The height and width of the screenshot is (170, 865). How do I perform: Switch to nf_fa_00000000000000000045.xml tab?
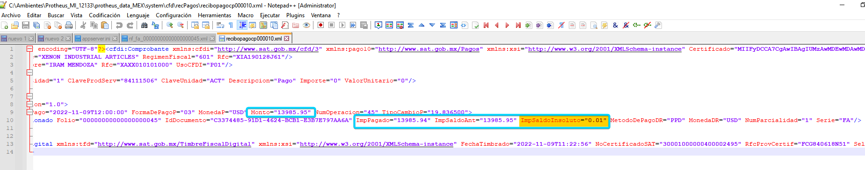click(168, 38)
